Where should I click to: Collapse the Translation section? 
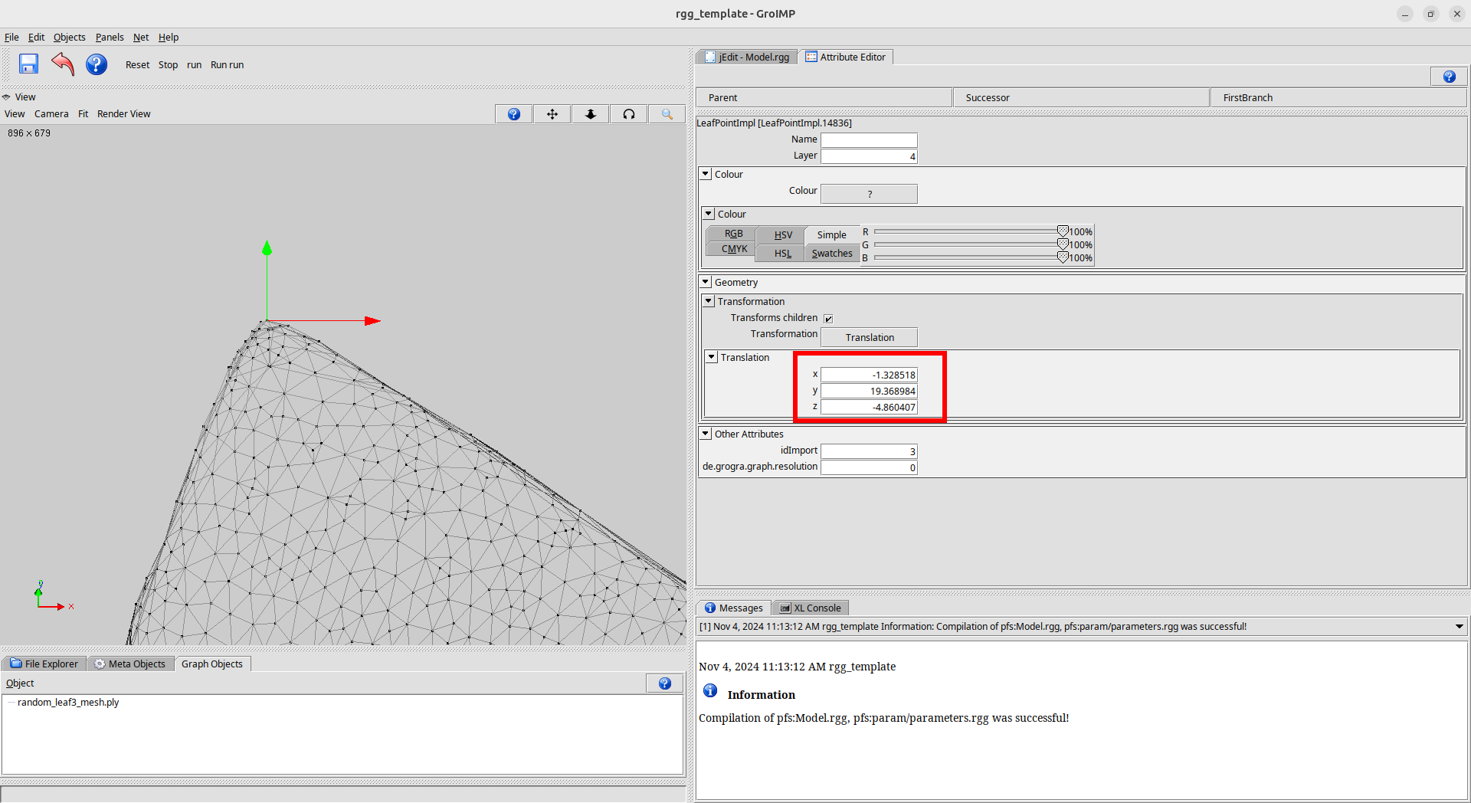click(x=712, y=357)
